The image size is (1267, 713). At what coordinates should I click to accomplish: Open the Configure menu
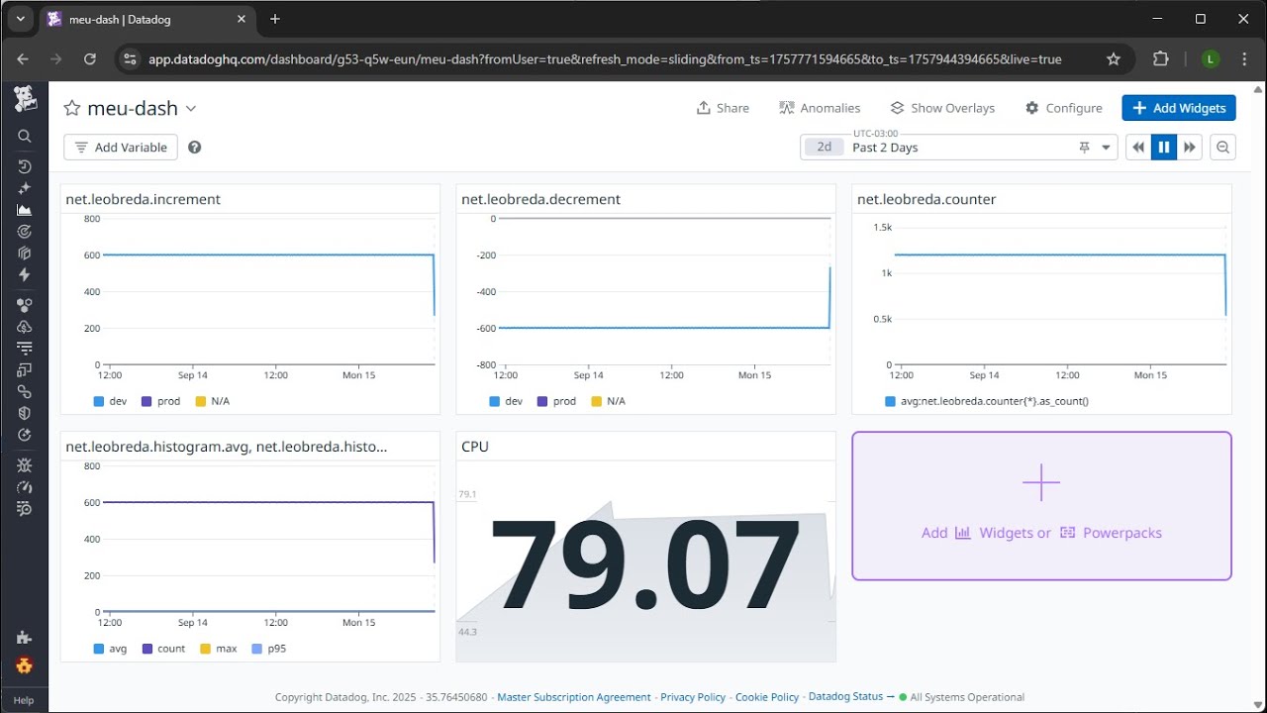click(x=1063, y=108)
